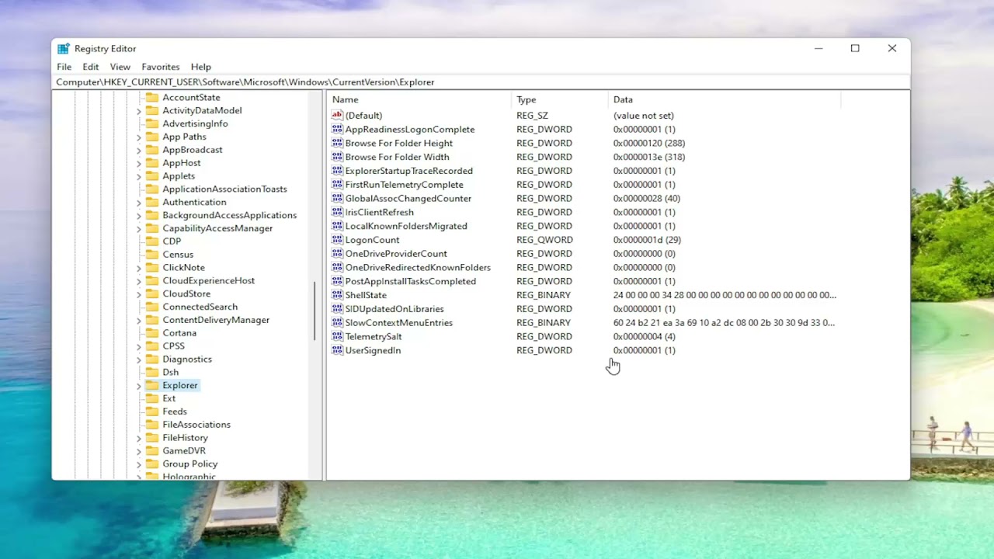Click the Census folder icon in tree
Screen dimensions: 994x559
[152, 255]
